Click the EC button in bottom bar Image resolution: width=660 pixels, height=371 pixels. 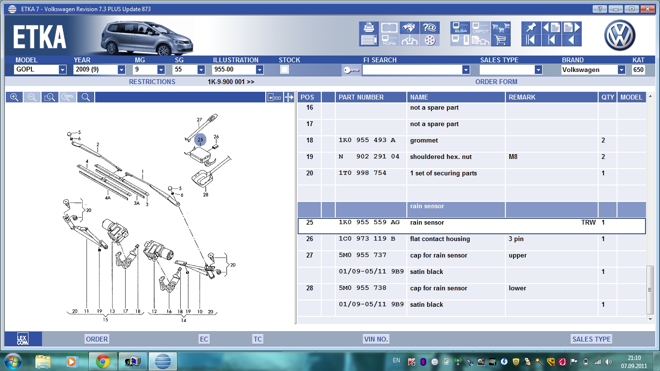click(x=204, y=339)
